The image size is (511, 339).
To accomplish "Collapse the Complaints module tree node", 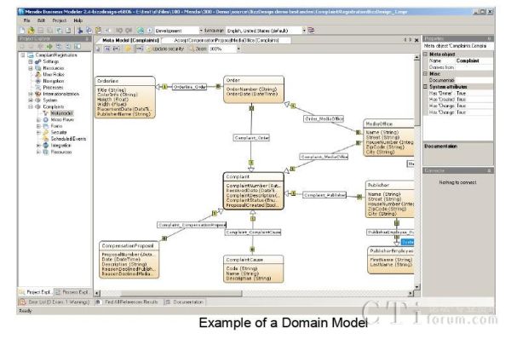I will [x=31, y=107].
